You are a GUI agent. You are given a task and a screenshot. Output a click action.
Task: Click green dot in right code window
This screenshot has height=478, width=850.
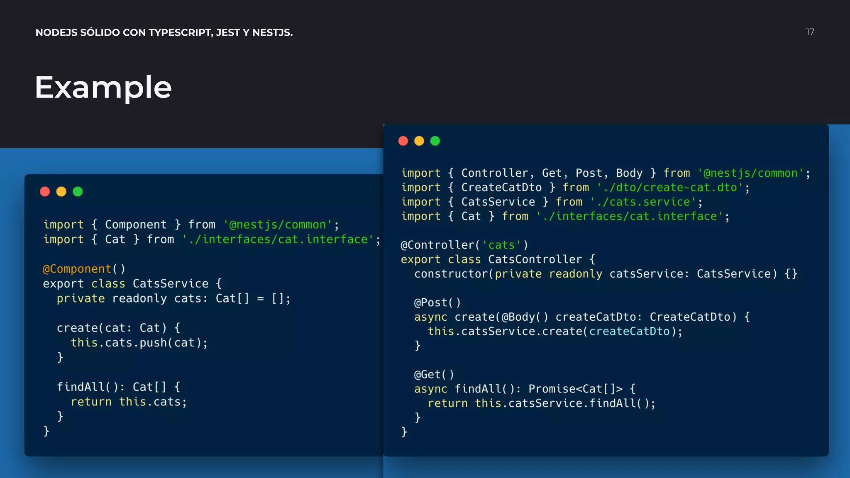435,141
